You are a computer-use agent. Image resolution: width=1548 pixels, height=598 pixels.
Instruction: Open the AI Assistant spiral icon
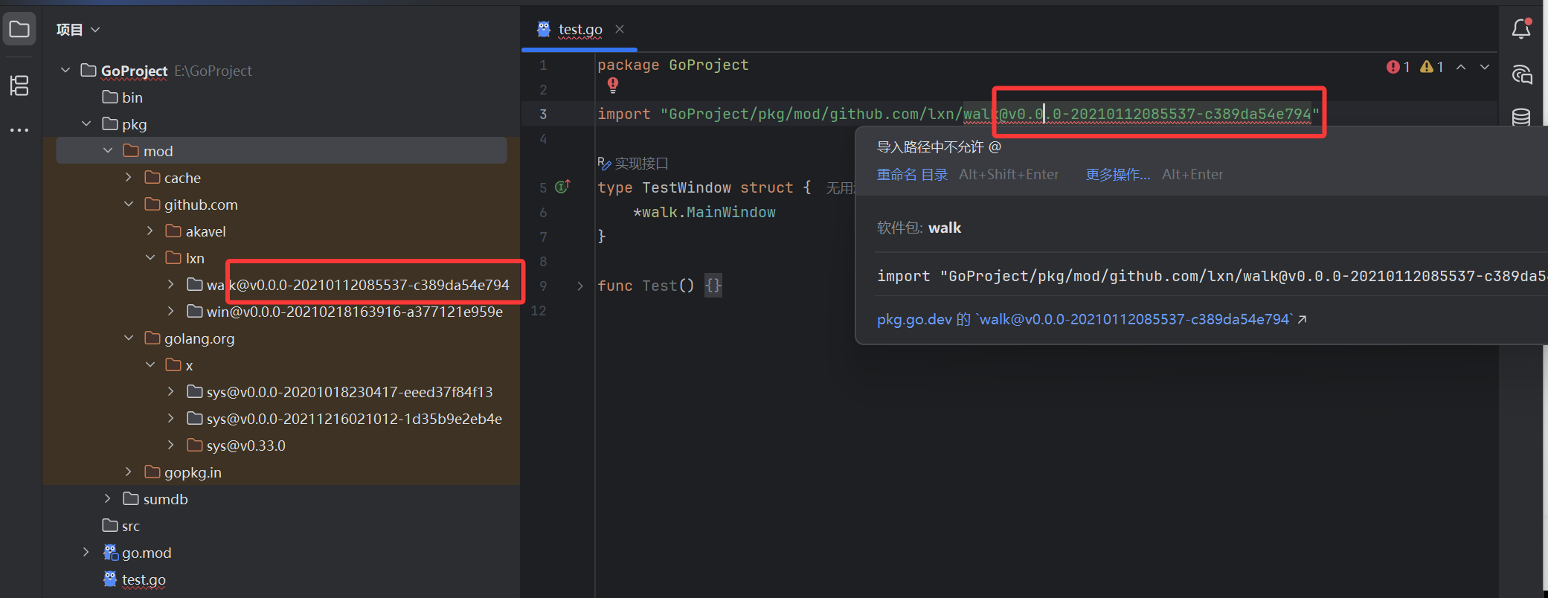[x=1522, y=74]
